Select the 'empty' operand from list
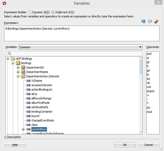This screenshot has width=164, height=151. pos(151,91)
